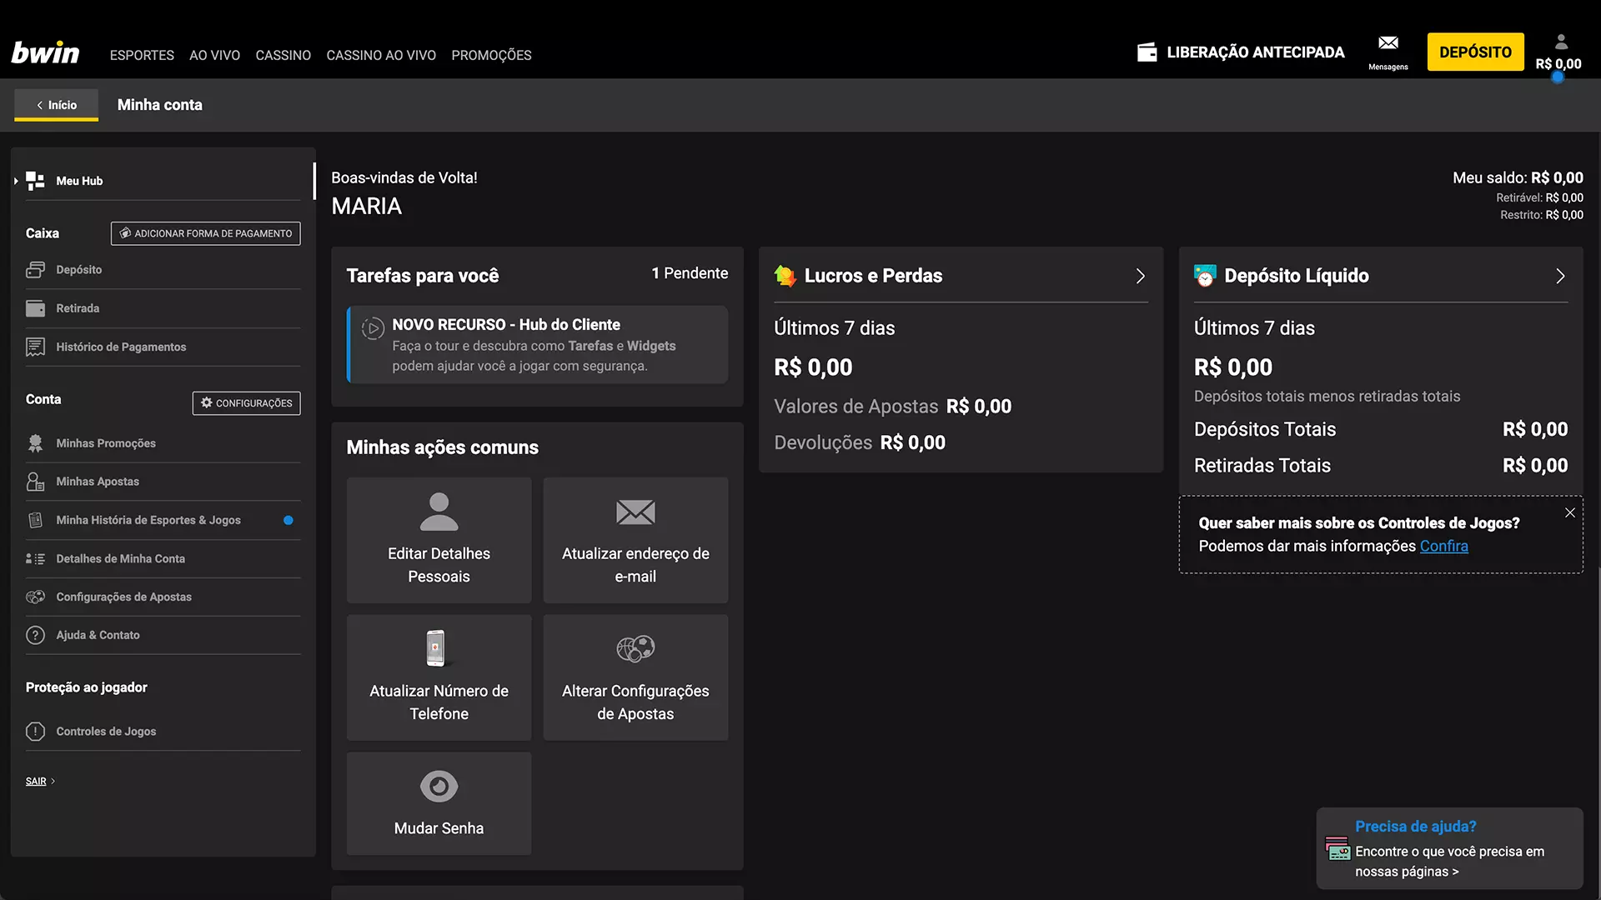Click the Histórico de Pagamentos label
This screenshot has height=900, width=1601.
tap(121, 347)
